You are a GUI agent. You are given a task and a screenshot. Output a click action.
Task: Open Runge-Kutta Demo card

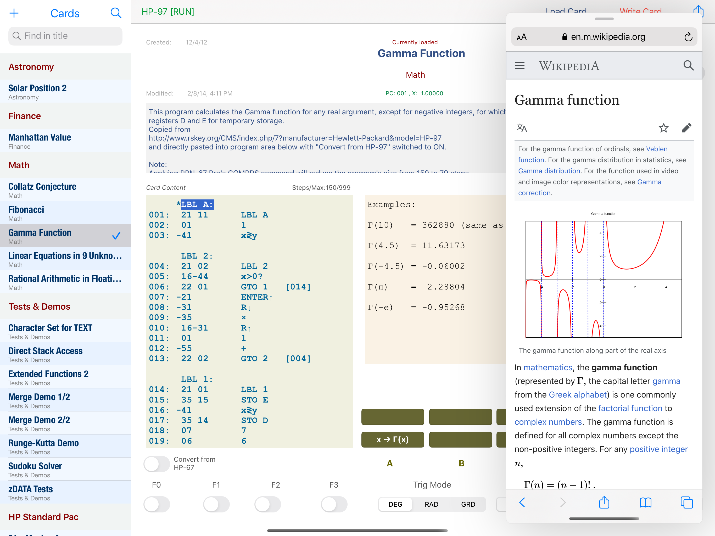click(x=65, y=446)
